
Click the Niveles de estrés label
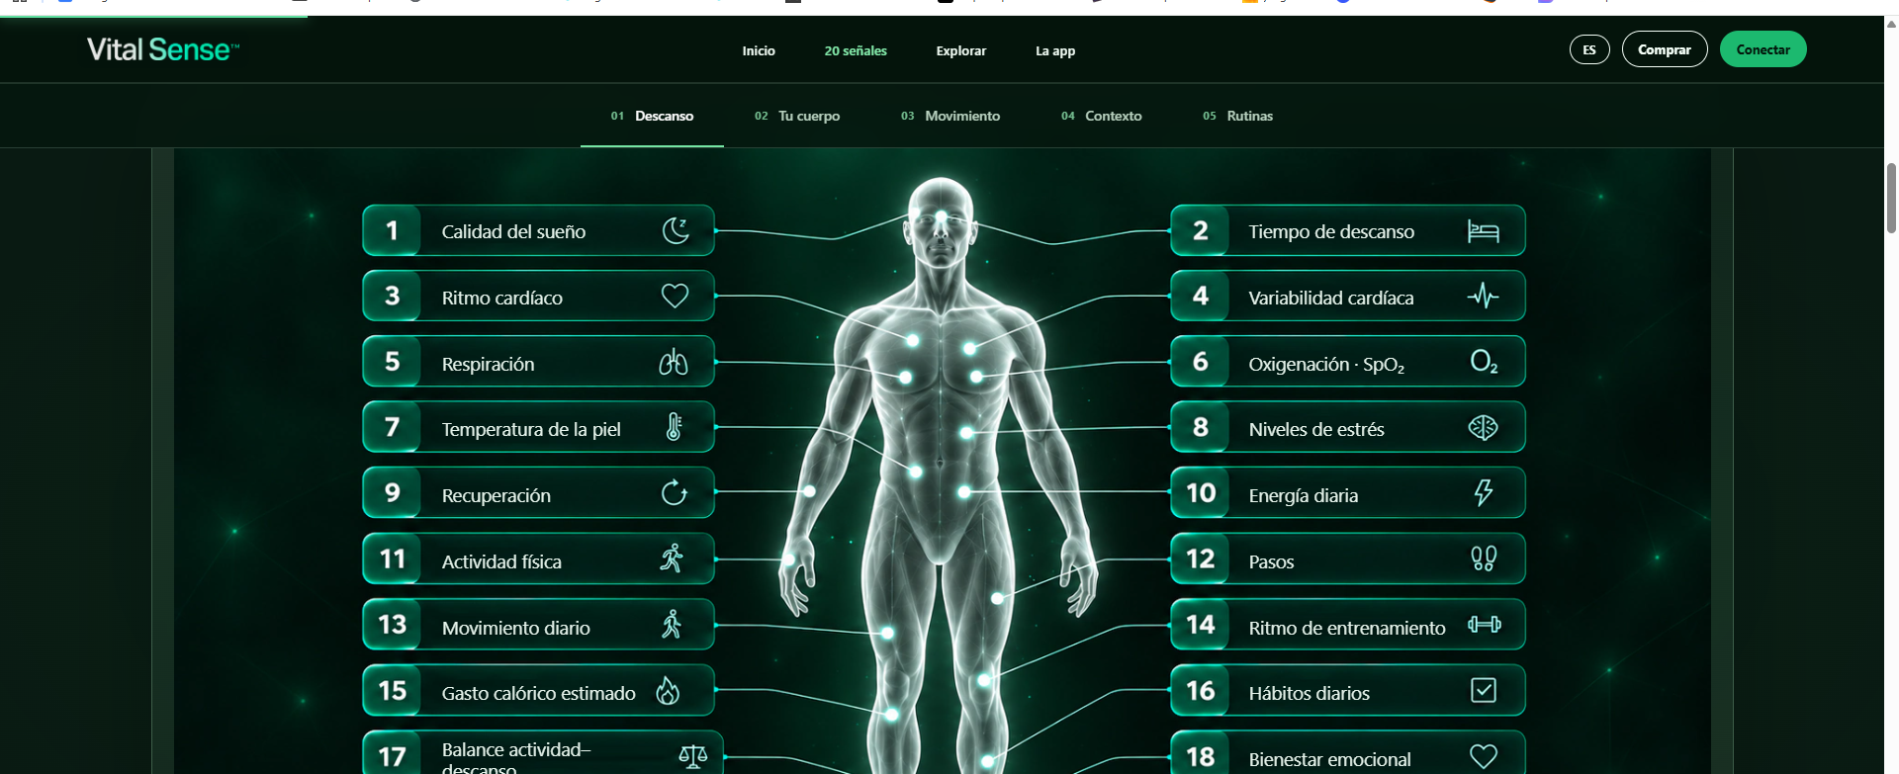(x=1316, y=429)
